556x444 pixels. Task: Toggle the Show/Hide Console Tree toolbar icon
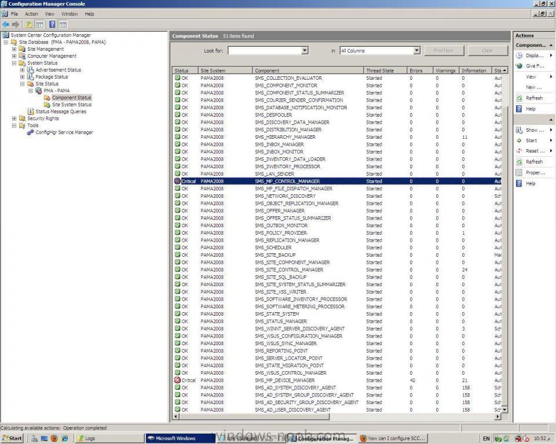tap(39, 24)
